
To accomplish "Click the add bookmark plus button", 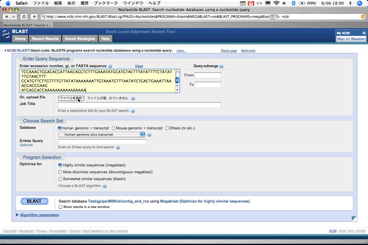I will (34, 17).
